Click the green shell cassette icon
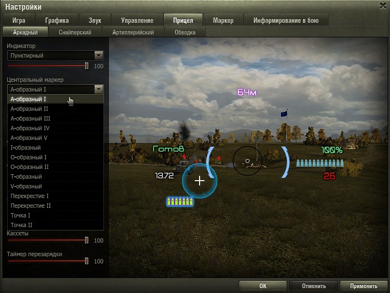Viewport: 390px width, 293px height. coord(180,201)
